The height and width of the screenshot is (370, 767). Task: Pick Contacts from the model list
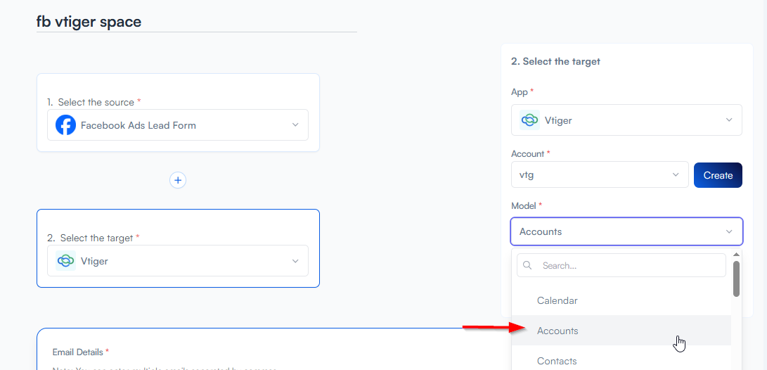pyautogui.click(x=557, y=360)
